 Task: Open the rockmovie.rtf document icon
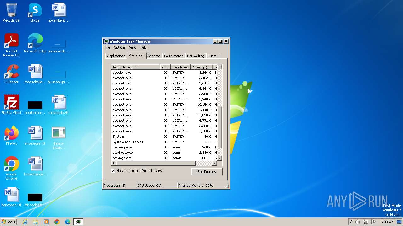point(59,105)
